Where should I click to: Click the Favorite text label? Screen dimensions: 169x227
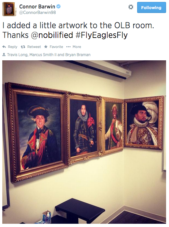coord(56,47)
